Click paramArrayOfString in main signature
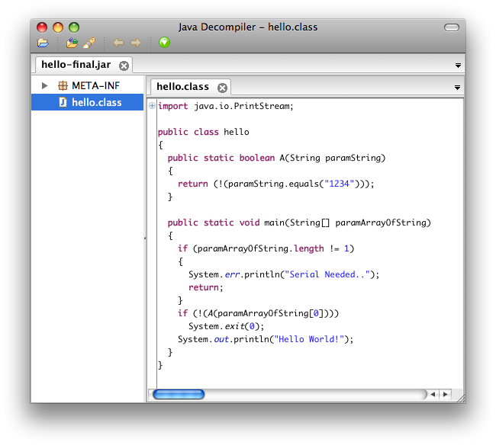 pyautogui.click(x=381, y=222)
